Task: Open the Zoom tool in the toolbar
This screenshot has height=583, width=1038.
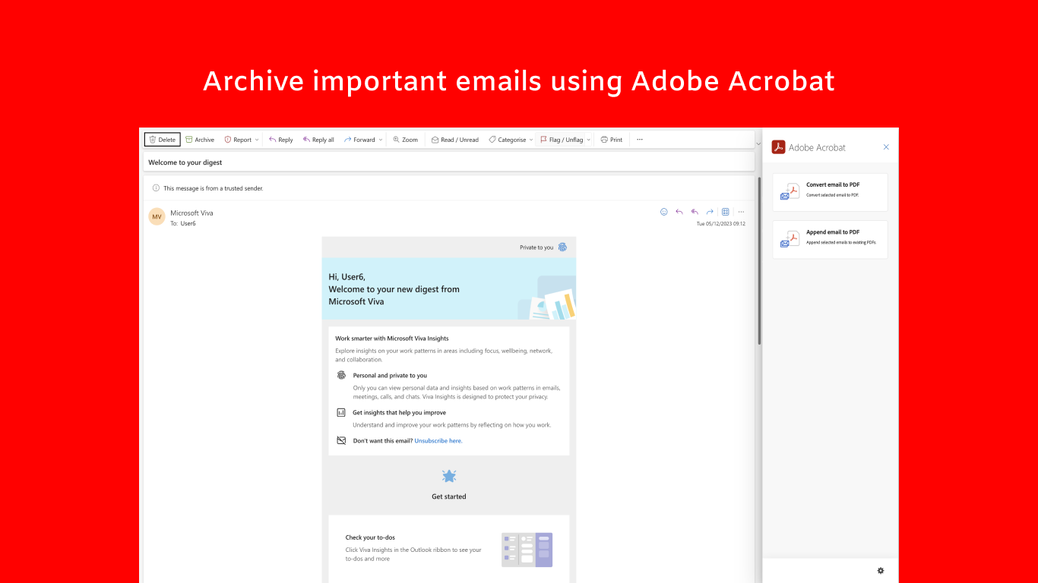Action: click(x=406, y=140)
